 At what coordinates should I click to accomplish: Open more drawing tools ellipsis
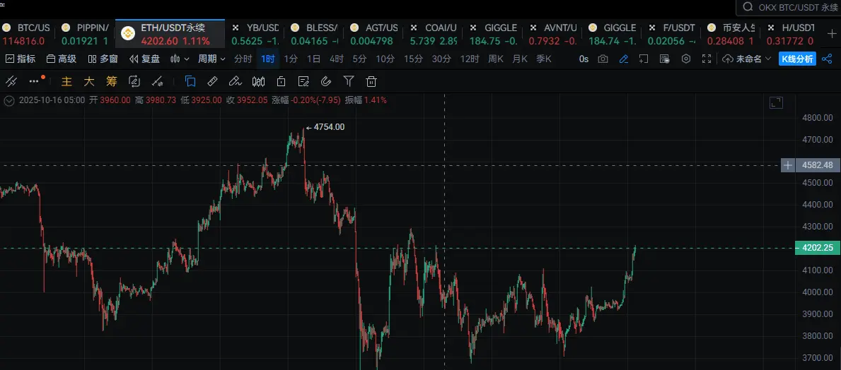[35, 81]
